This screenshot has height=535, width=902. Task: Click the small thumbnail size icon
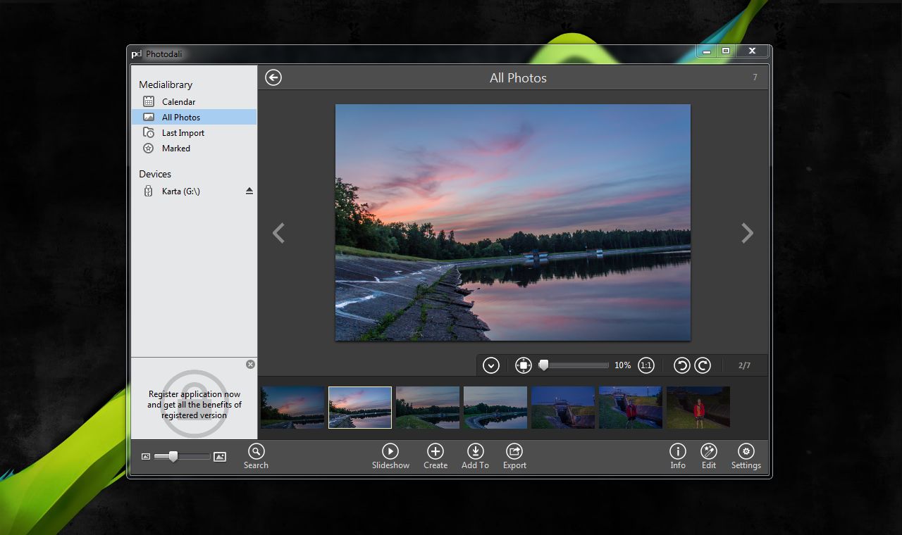[146, 457]
